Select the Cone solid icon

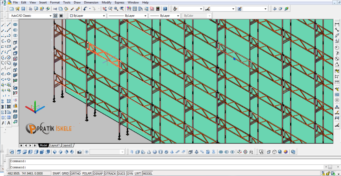click(x=149, y=152)
